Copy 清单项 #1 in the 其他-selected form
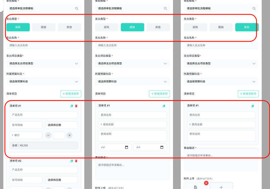The height and width of the screenshot is (189, 270). tap(252, 106)
